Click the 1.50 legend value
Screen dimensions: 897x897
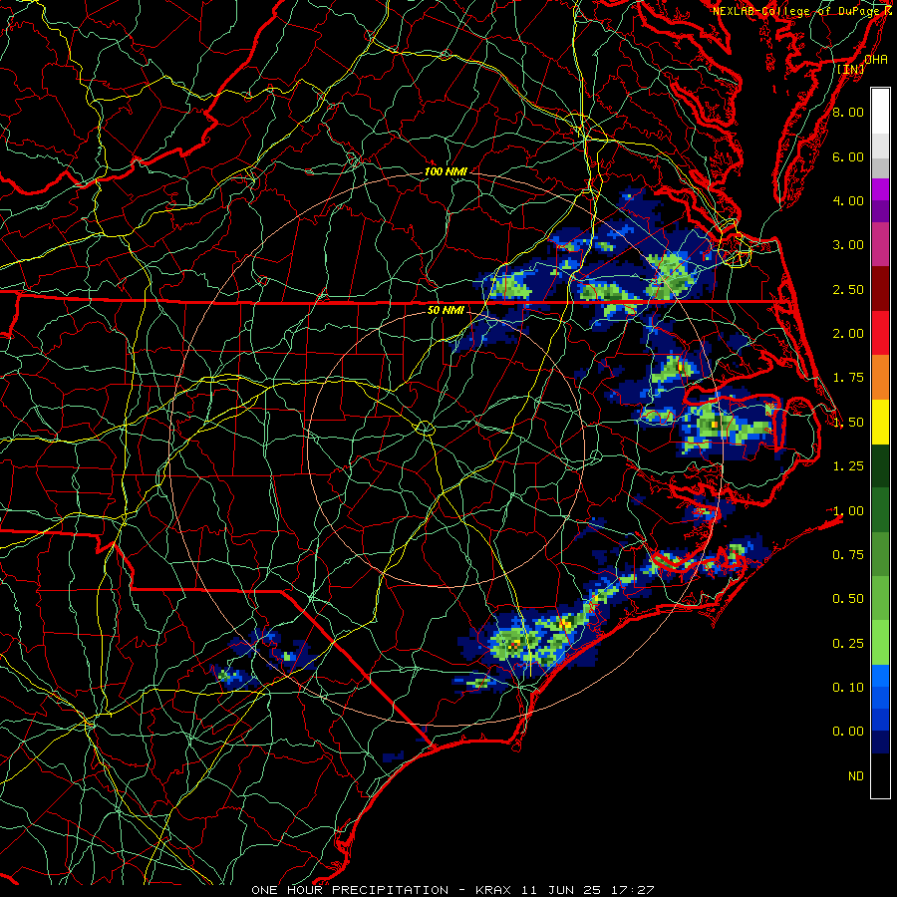848,423
